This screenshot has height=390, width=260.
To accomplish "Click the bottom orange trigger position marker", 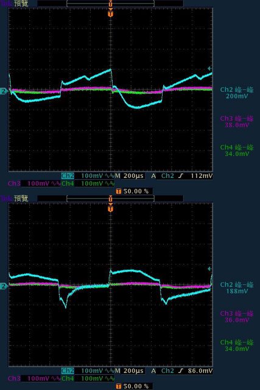I will [x=111, y=208].
